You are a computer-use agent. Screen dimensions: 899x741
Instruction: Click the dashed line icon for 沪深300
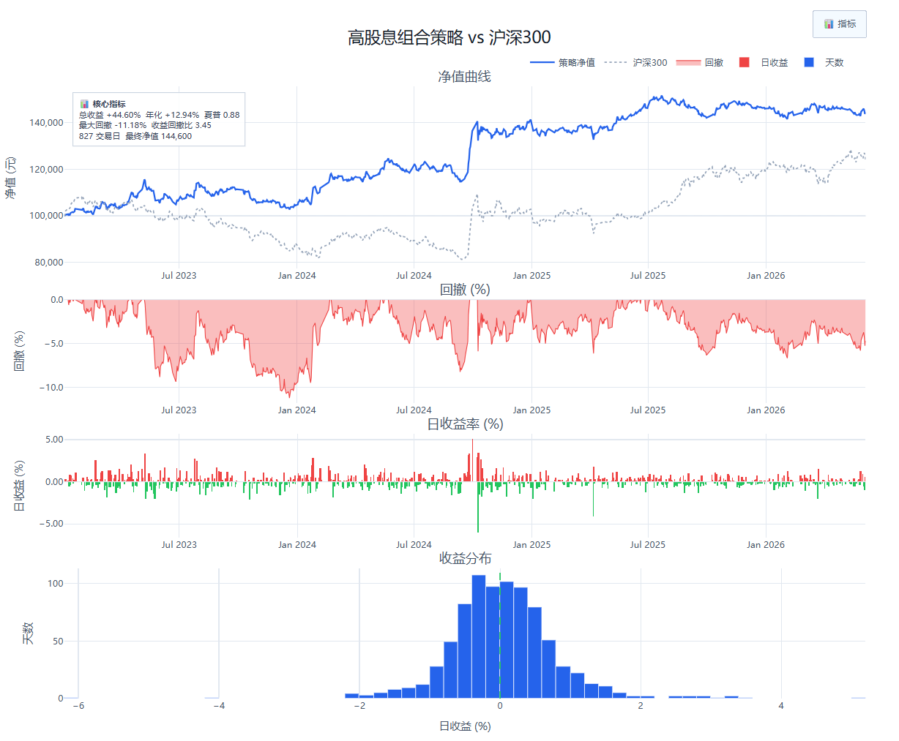(x=616, y=63)
